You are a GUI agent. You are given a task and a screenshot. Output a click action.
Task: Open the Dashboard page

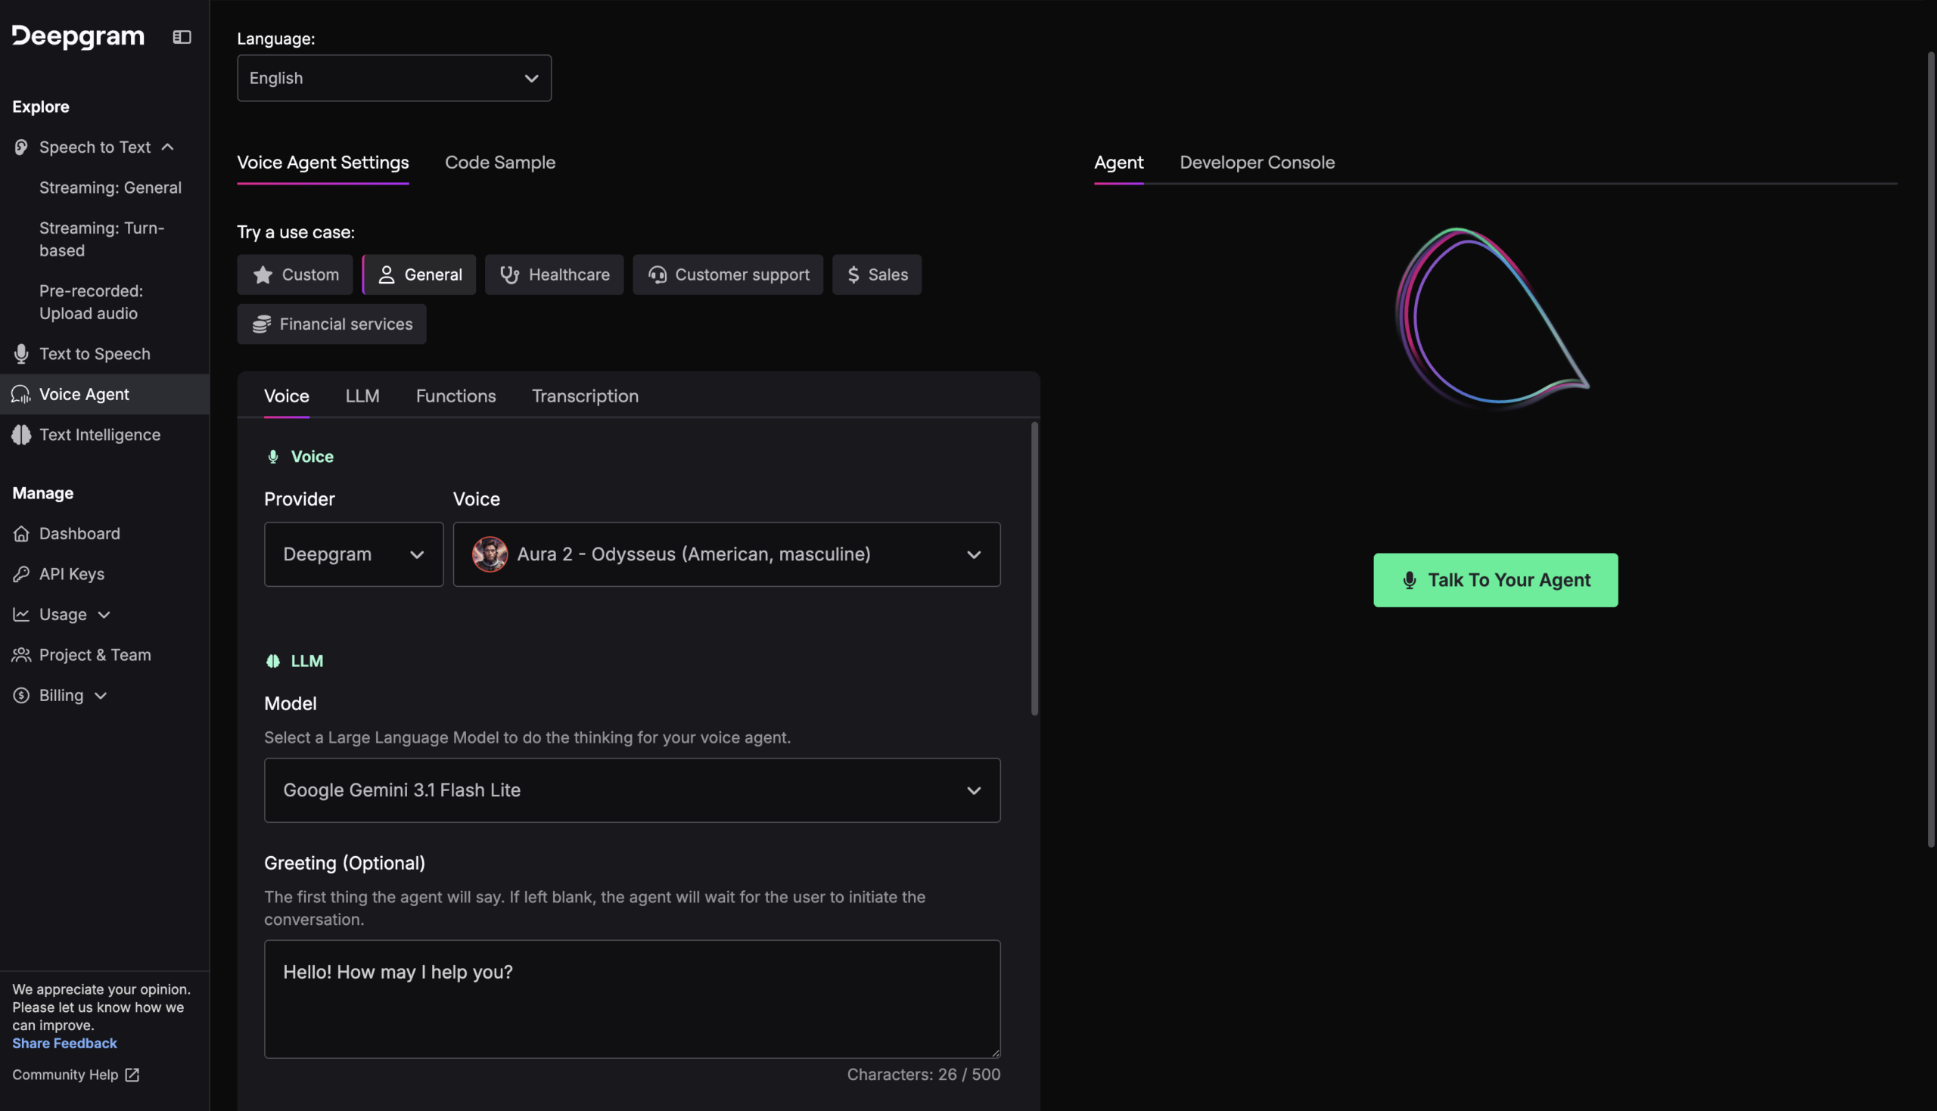pyautogui.click(x=79, y=533)
